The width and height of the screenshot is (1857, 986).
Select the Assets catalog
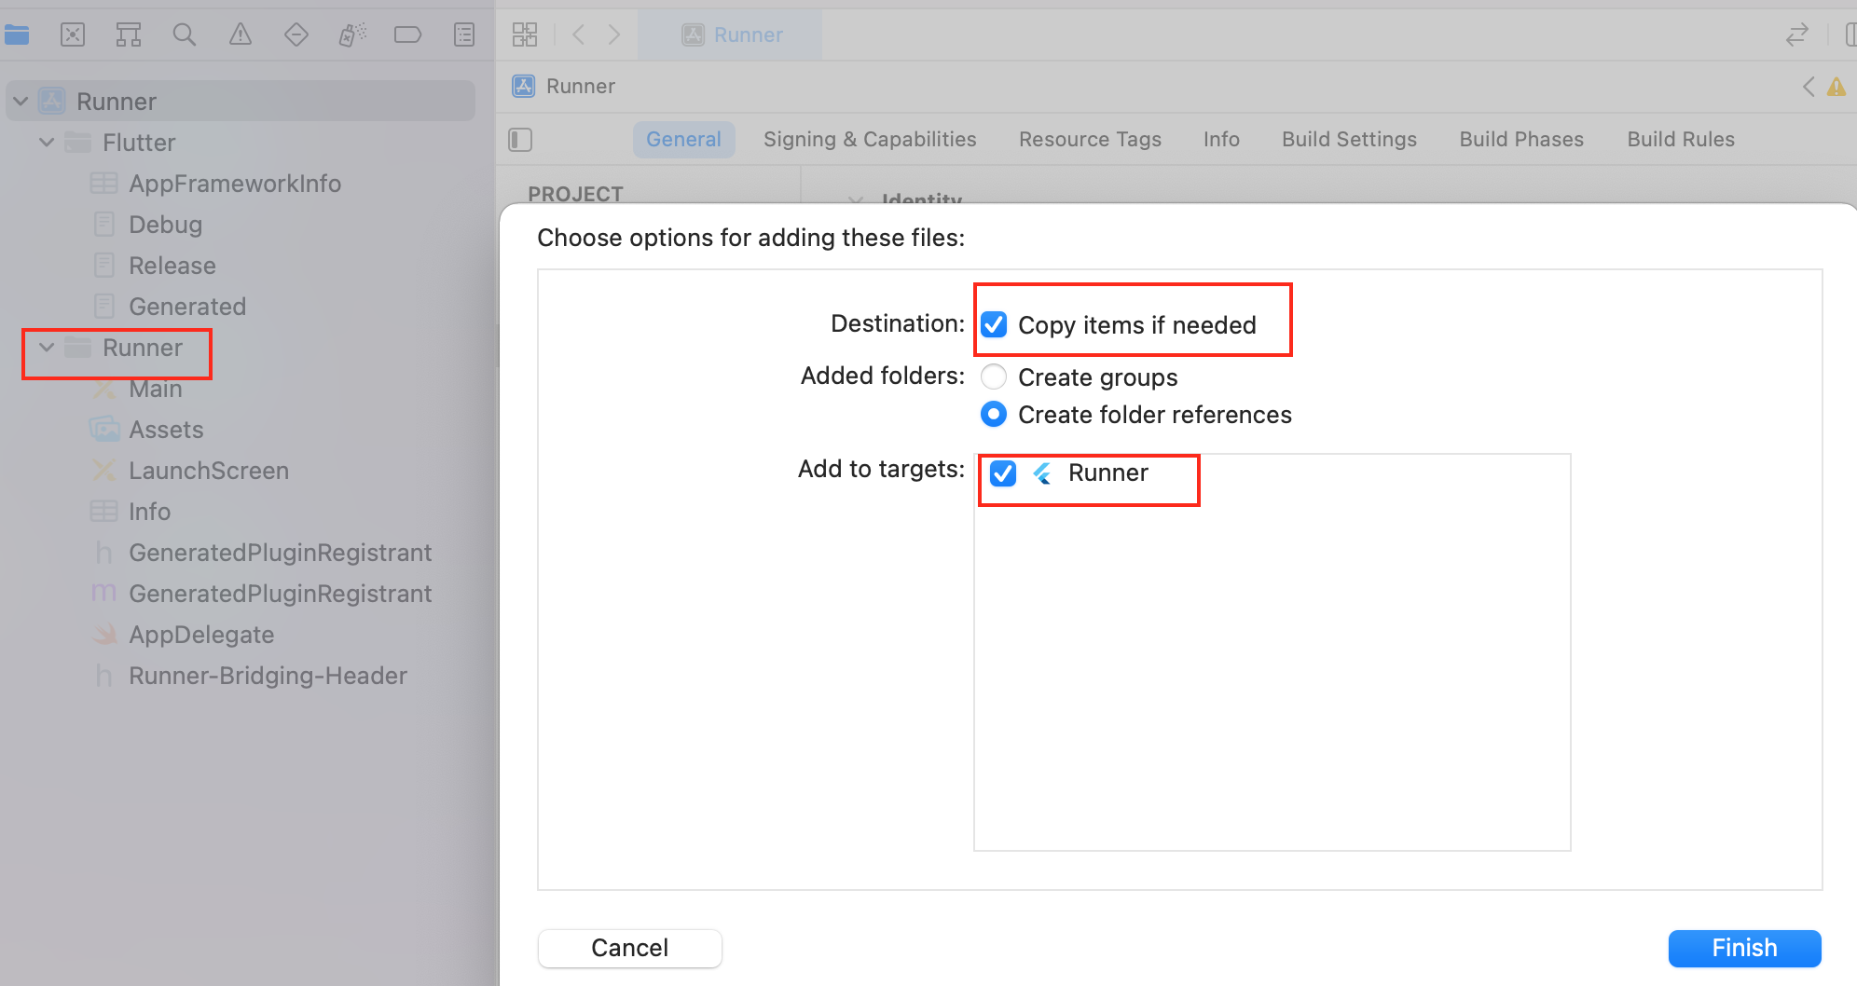166,430
